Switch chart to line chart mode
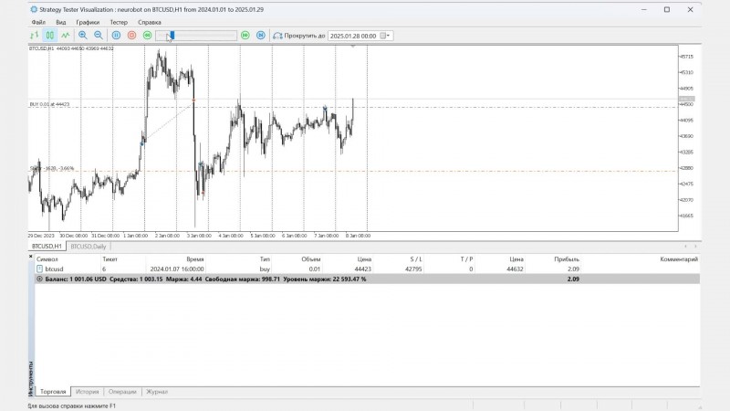This screenshot has height=411, width=730. click(66, 36)
